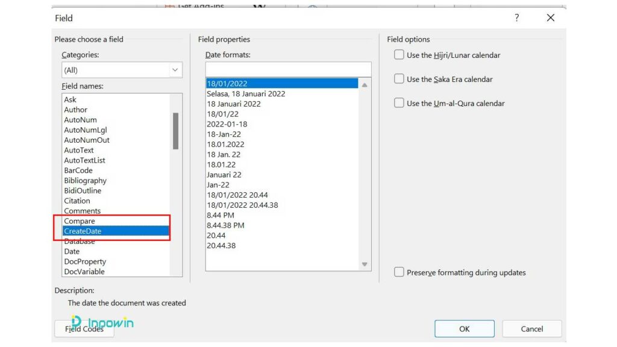Click the Date formats scroll-up arrow

[x=365, y=85]
